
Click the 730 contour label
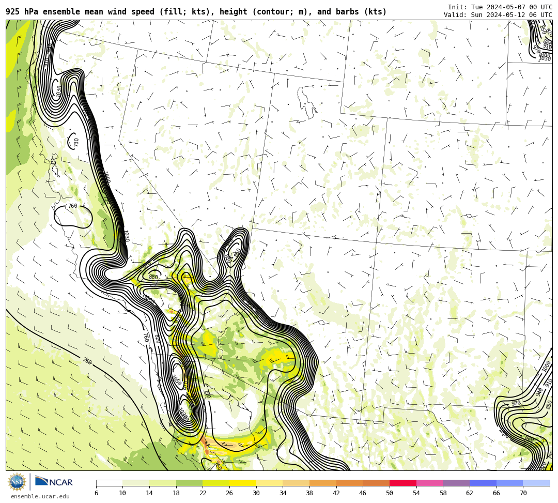(76, 142)
